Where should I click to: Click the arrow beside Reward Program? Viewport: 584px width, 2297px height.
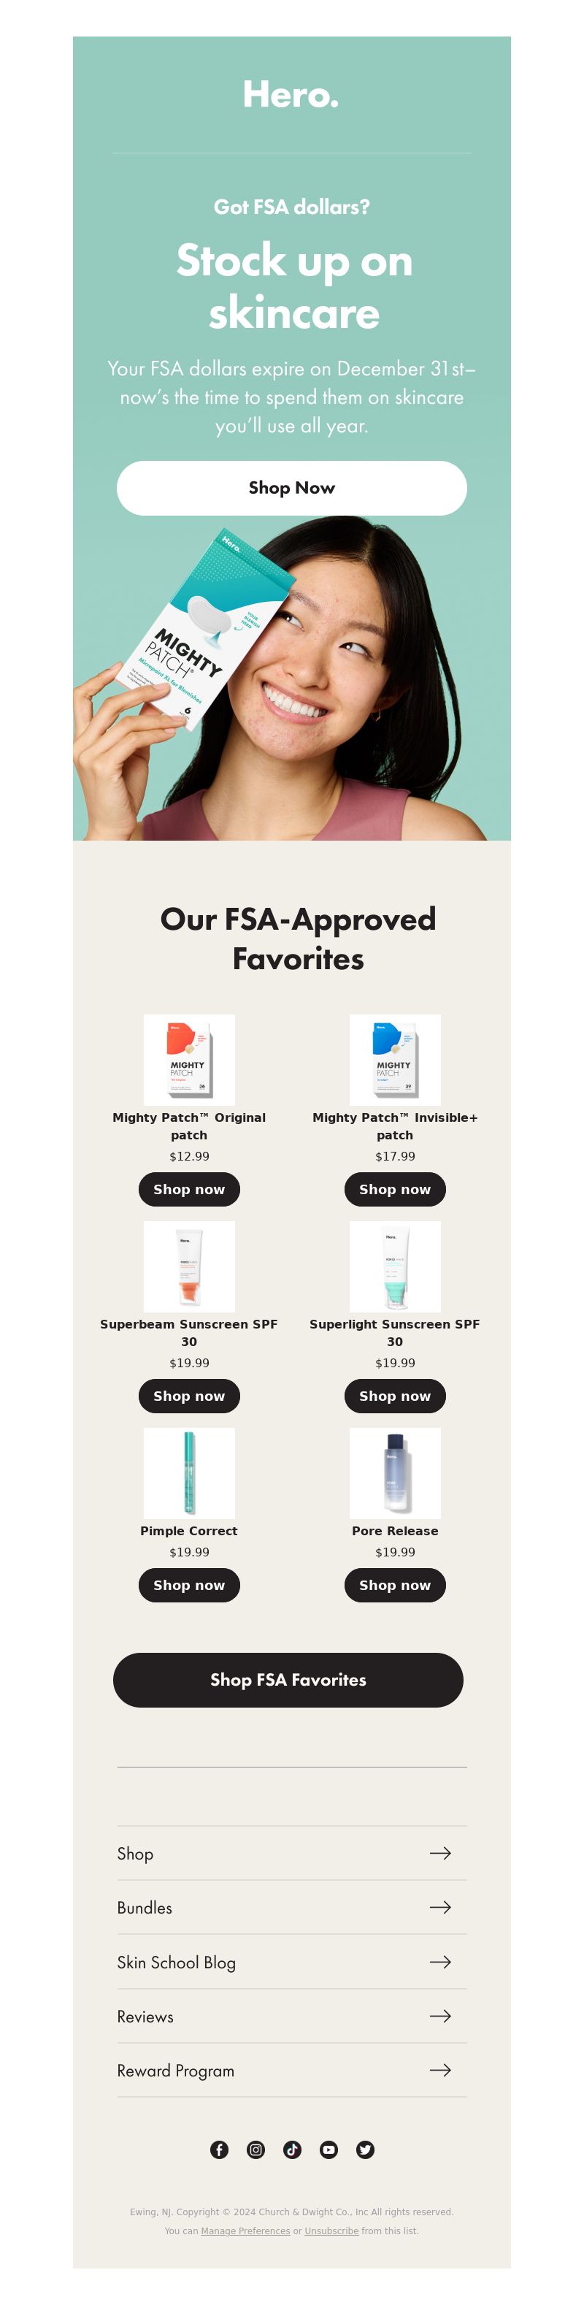click(440, 2070)
